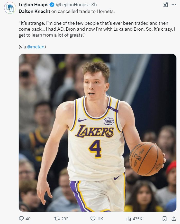
Task: Click the reply speech bubble icon
Action: point(21,219)
